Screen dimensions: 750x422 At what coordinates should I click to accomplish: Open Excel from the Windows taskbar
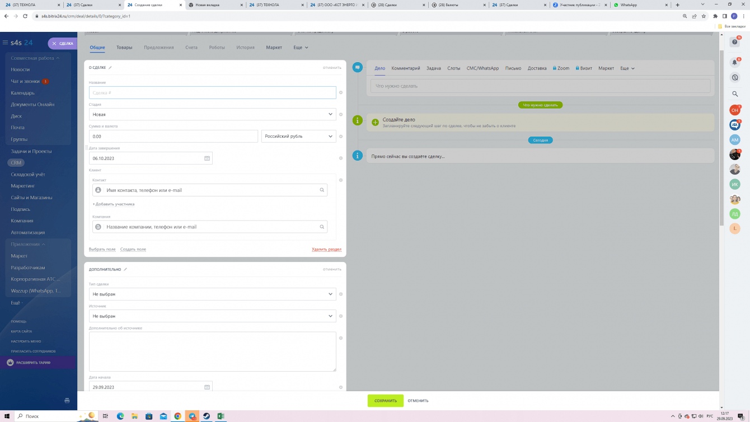tap(222, 416)
